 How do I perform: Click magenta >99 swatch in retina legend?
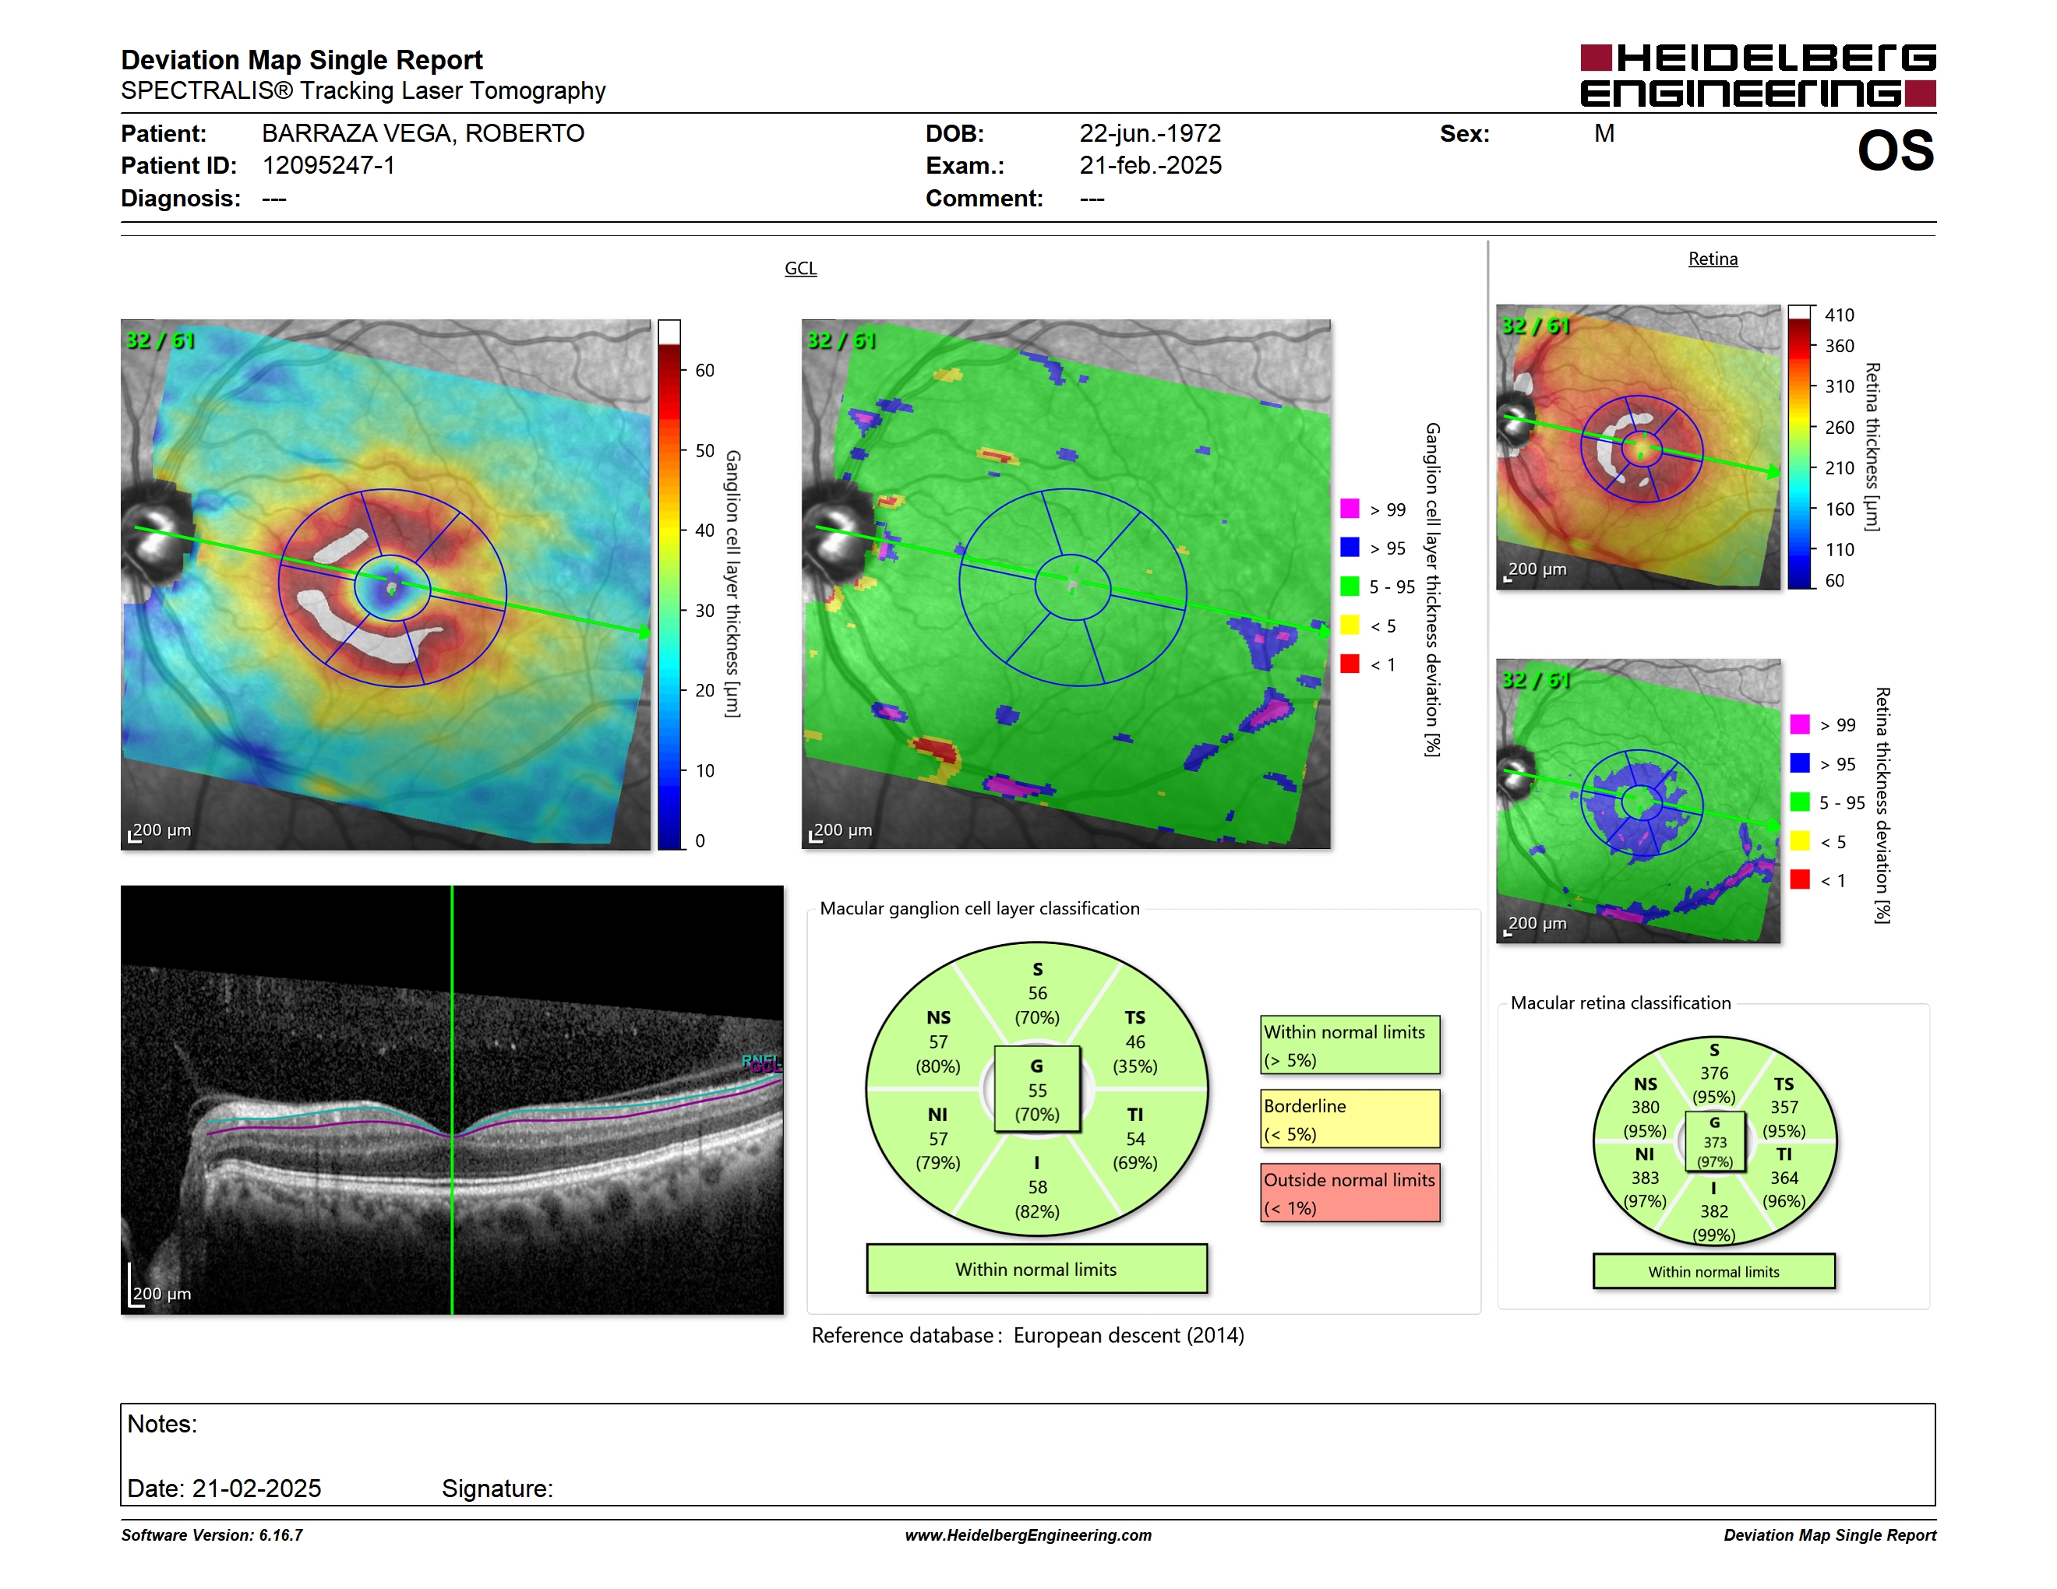coord(1800,724)
